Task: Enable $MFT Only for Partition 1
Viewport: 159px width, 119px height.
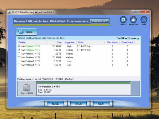Action: [x=78, y=46]
